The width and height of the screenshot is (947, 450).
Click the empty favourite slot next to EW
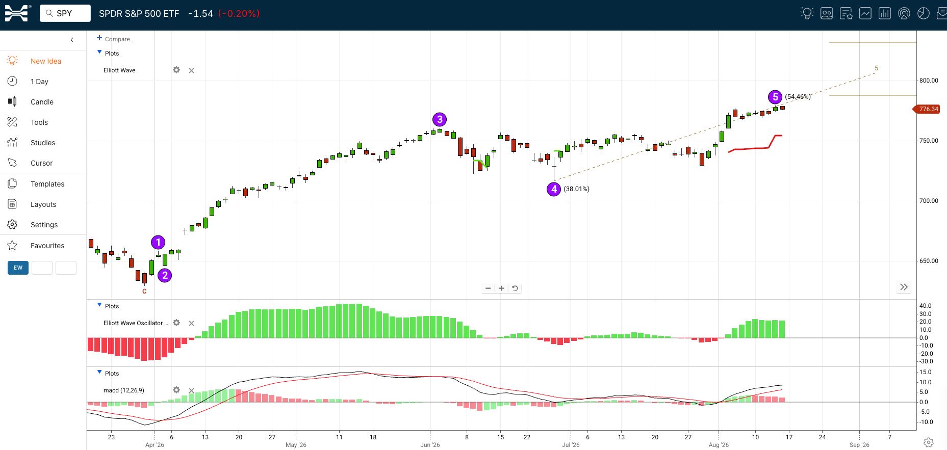[42, 268]
